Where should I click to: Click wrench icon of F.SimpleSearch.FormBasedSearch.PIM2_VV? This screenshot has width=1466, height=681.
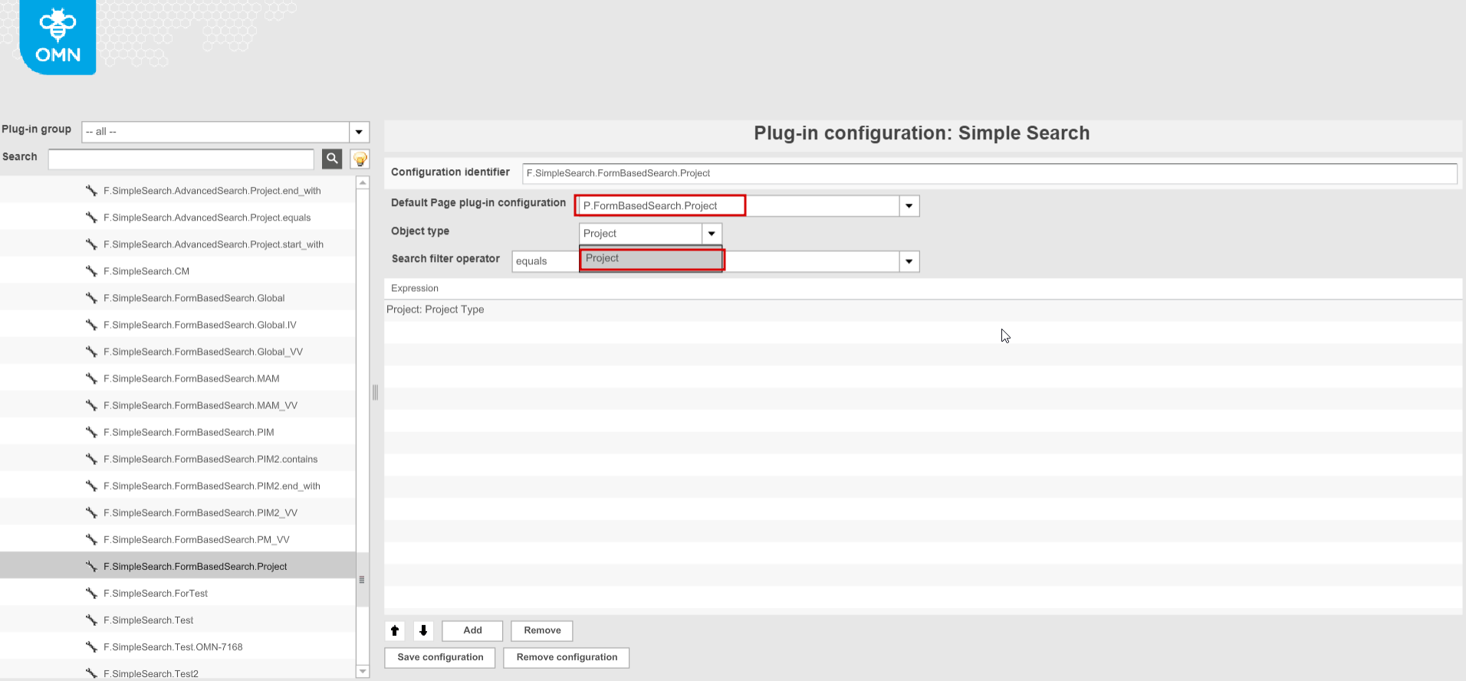pyautogui.click(x=91, y=512)
